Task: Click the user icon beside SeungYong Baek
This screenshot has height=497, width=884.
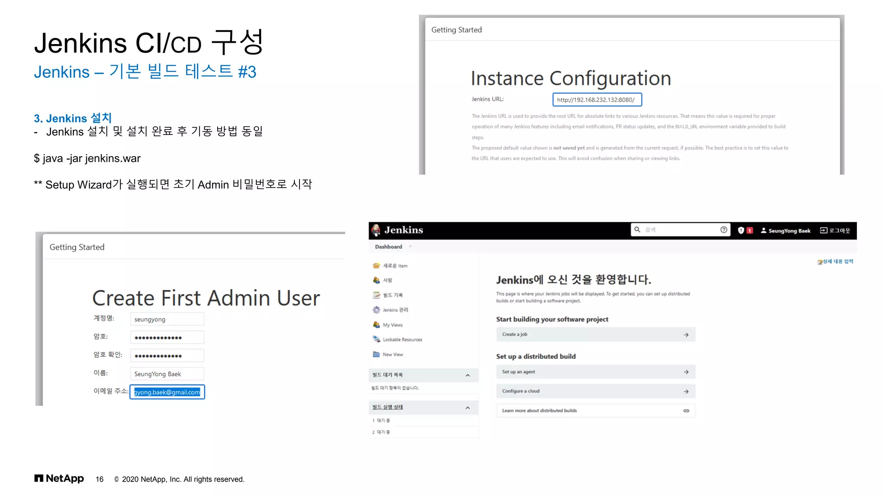Action: [x=764, y=230]
